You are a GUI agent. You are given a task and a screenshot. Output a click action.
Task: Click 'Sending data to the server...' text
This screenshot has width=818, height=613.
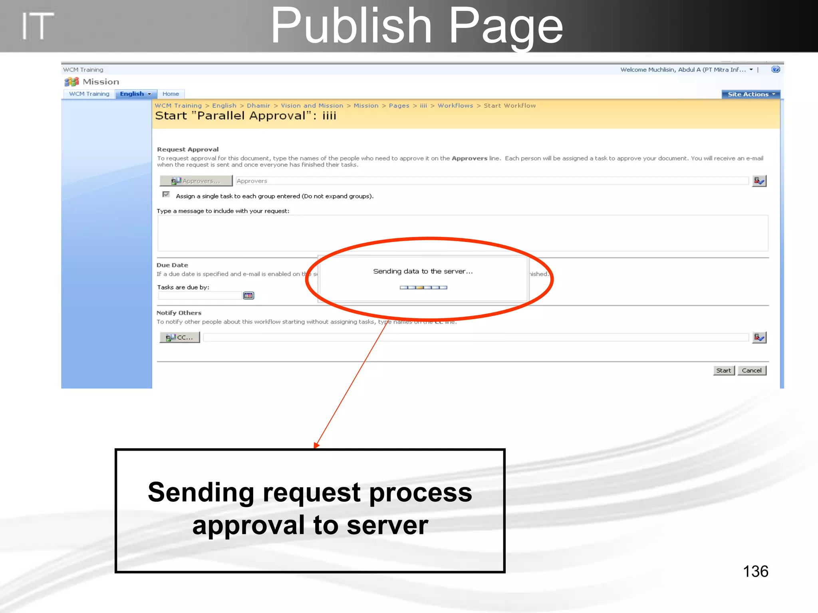click(x=423, y=271)
